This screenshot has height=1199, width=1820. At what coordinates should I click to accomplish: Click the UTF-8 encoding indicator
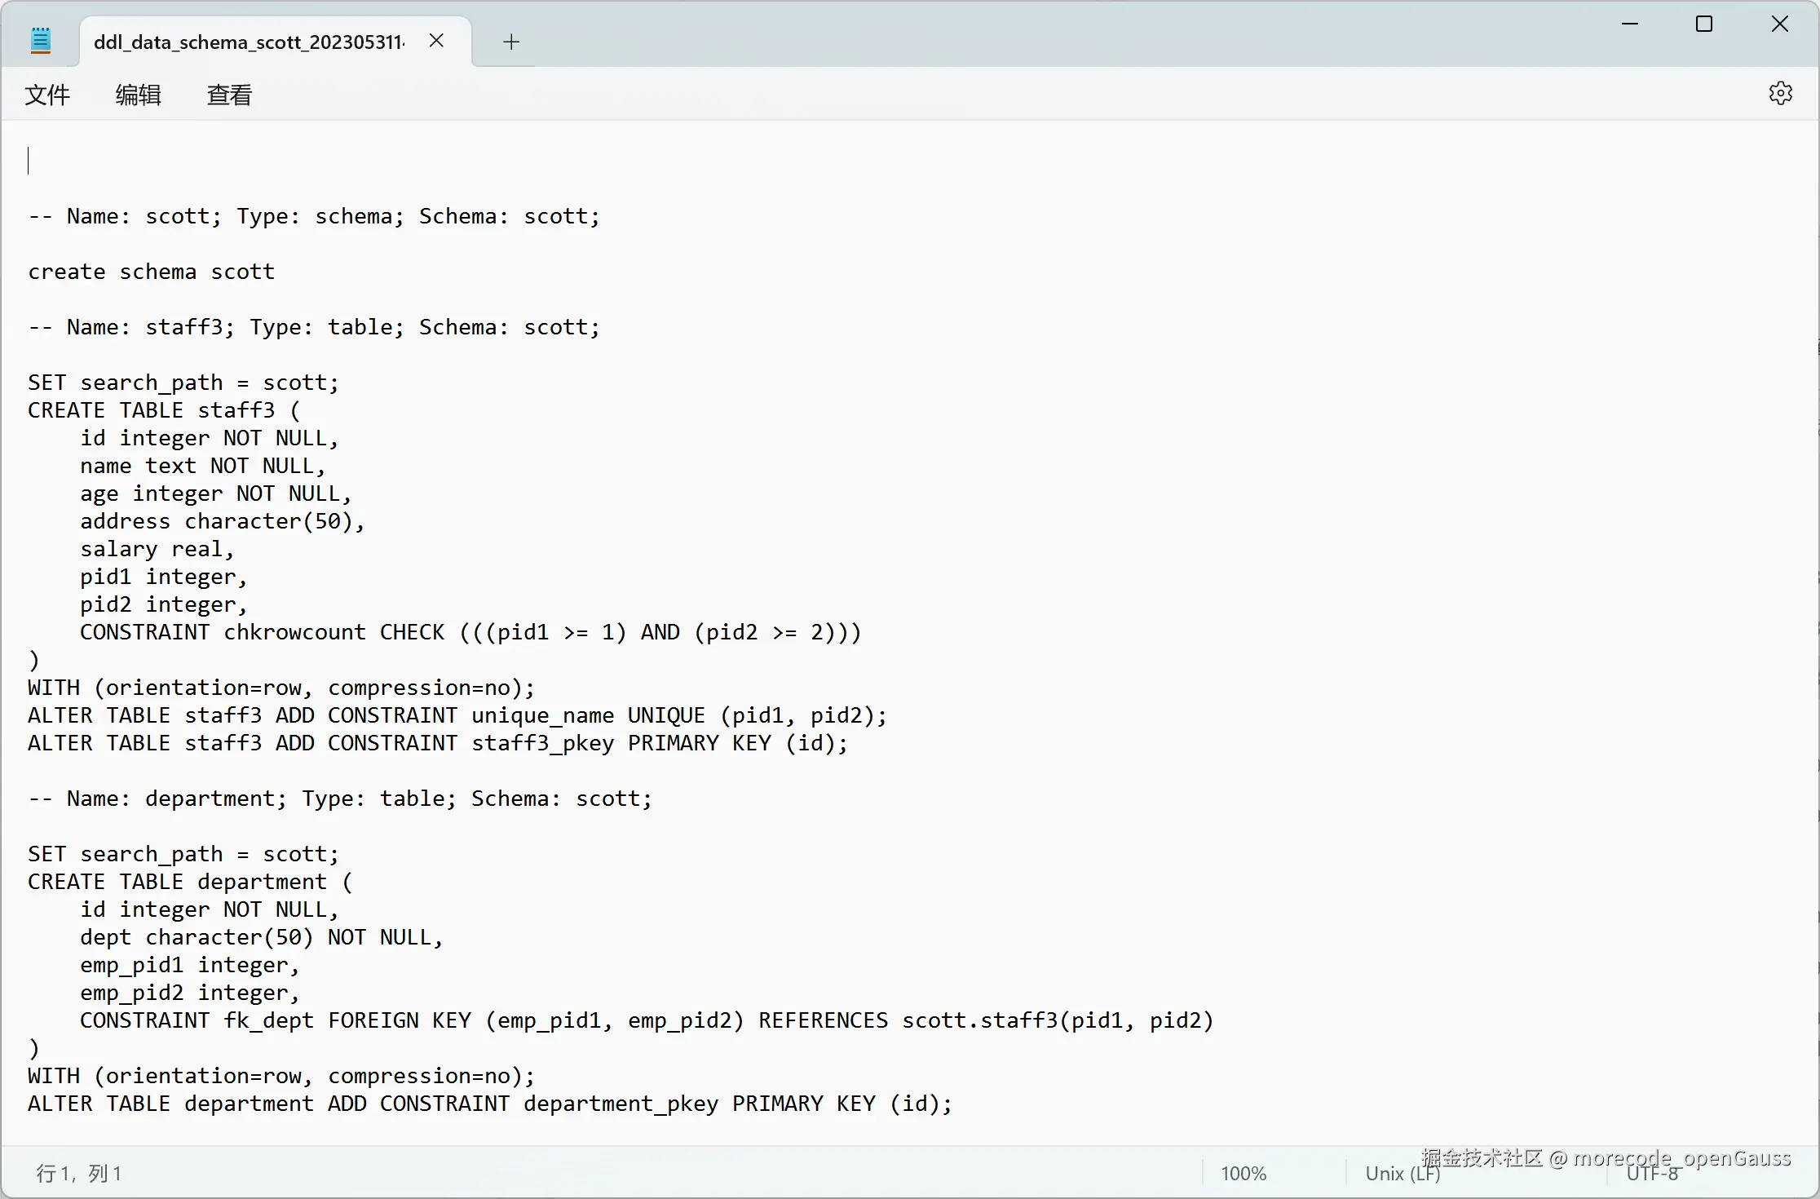1652,1173
